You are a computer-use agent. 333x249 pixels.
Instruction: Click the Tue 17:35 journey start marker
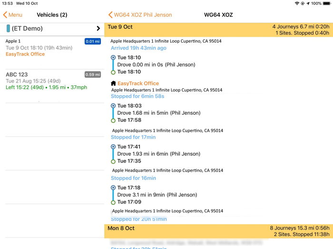coord(113,162)
